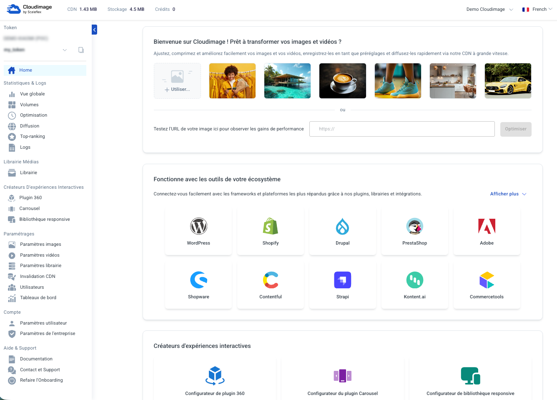Click the Logs document icon

point(12,147)
